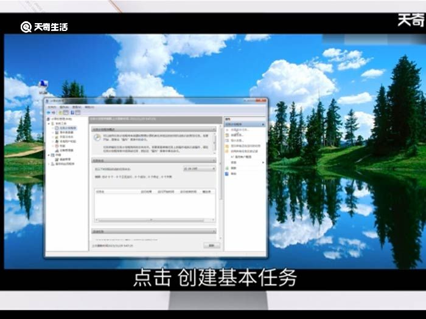Collapse the 任务状态 section header

pos(154,160)
